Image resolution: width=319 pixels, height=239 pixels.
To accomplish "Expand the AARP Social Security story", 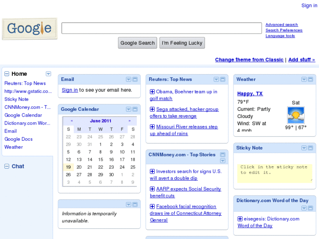I will coord(152,189).
